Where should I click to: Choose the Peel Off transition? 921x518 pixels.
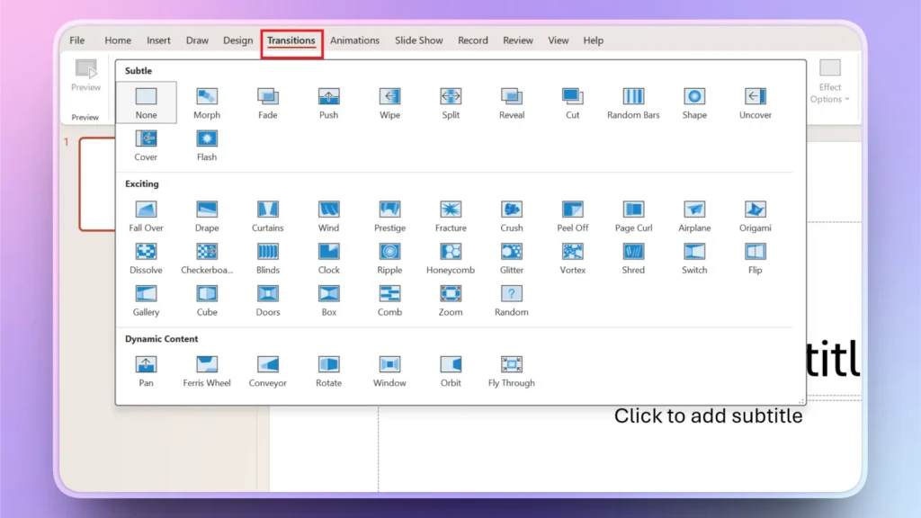(573, 216)
